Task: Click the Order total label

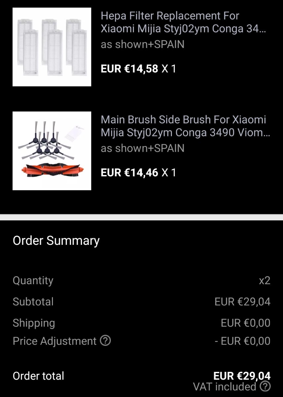Action: pyautogui.click(x=38, y=376)
